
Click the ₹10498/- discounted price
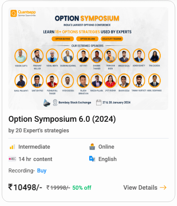click(x=25, y=187)
